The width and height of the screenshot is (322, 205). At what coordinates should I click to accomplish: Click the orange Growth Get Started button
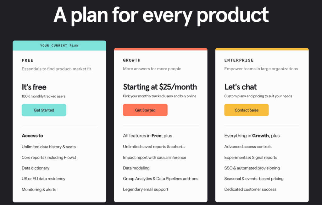[145, 110]
